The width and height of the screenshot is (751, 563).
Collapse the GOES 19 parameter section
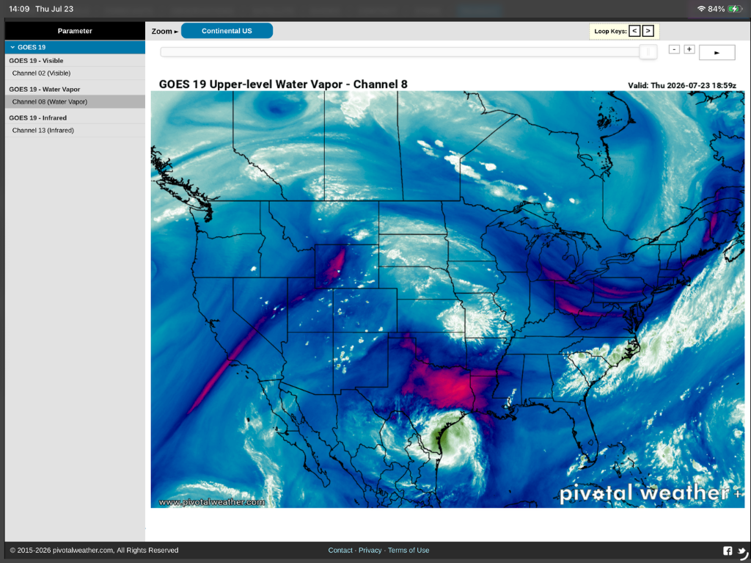[75, 47]
